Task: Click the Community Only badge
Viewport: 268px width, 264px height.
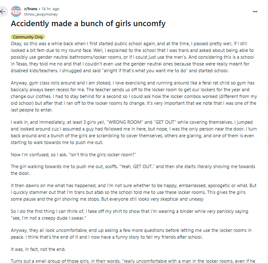Action: (x=28, y=37)
